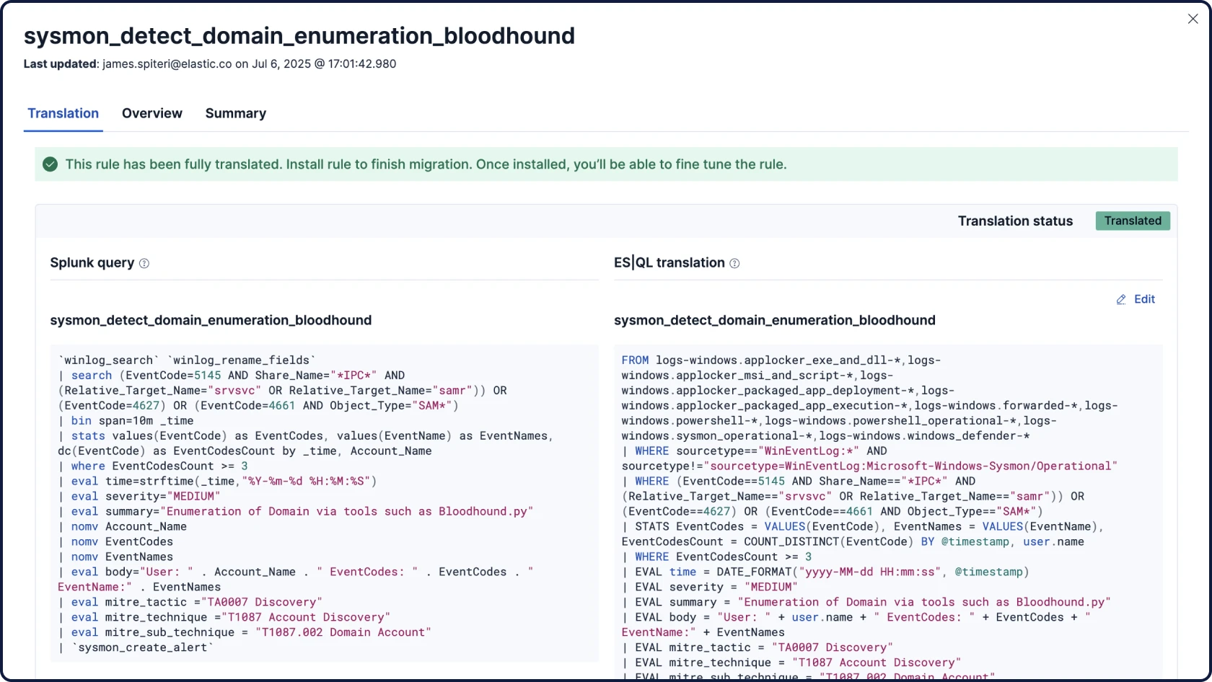Click the Splunk mitre_technique eval line

(224, 618)
